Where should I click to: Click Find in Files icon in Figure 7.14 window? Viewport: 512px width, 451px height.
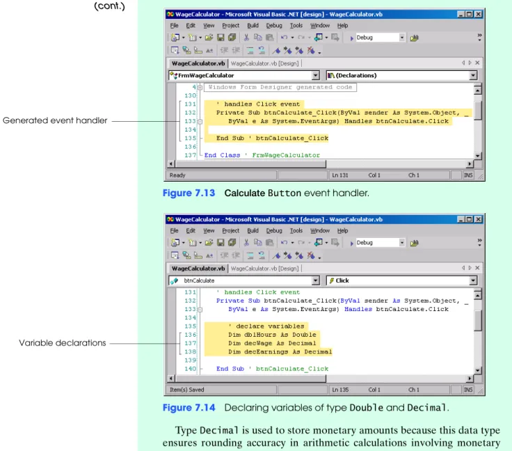click(x=414, y=243)
